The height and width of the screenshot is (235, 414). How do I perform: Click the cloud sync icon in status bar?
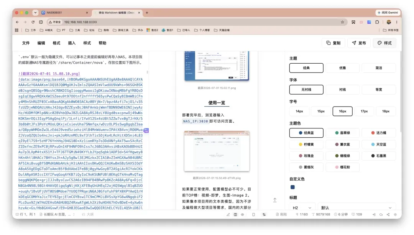(381, 215)
